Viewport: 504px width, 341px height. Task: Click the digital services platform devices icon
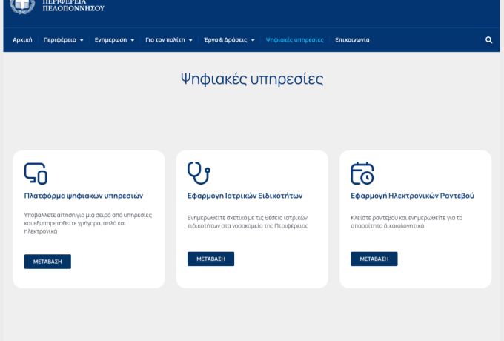coord(36,173)
